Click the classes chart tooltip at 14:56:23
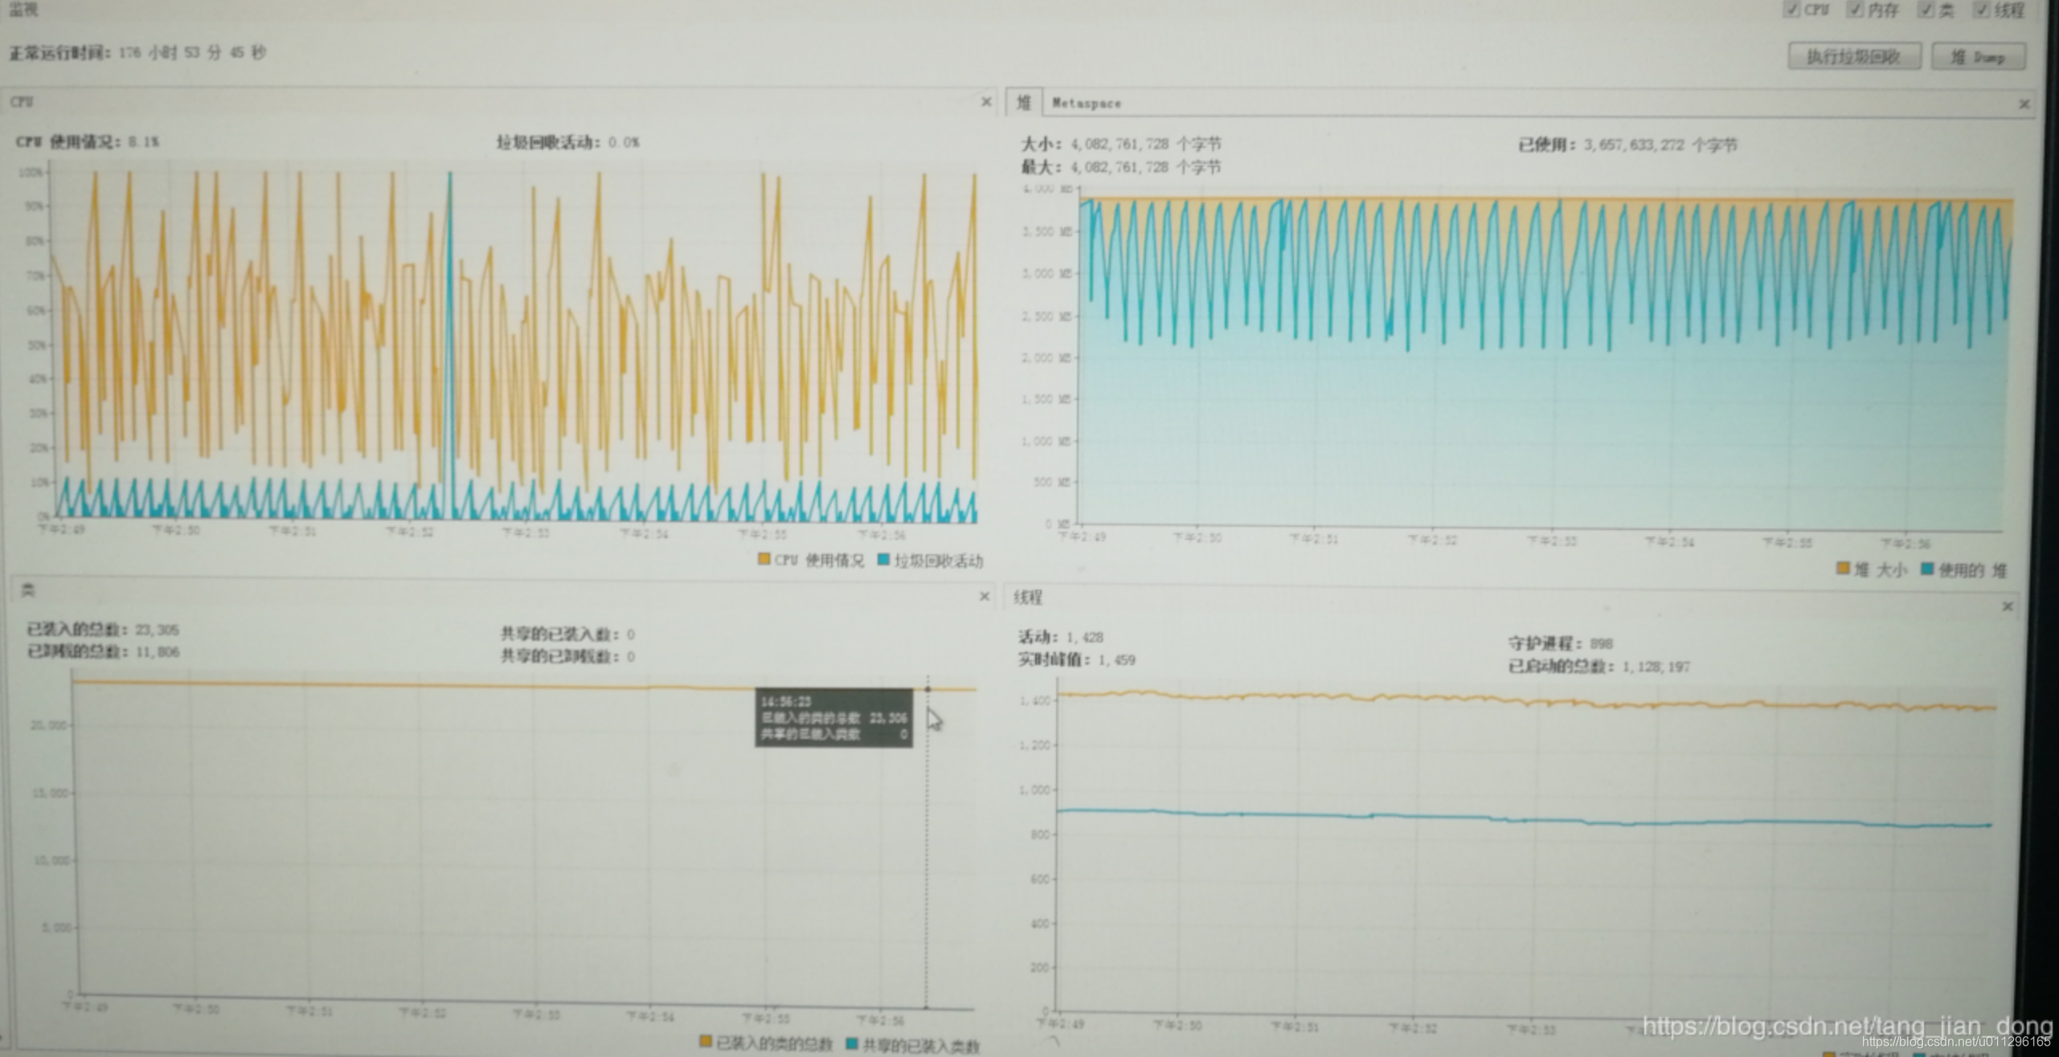Image resolution: width=2059 pixels, height=1057 pixels. (x=833, y=717)
